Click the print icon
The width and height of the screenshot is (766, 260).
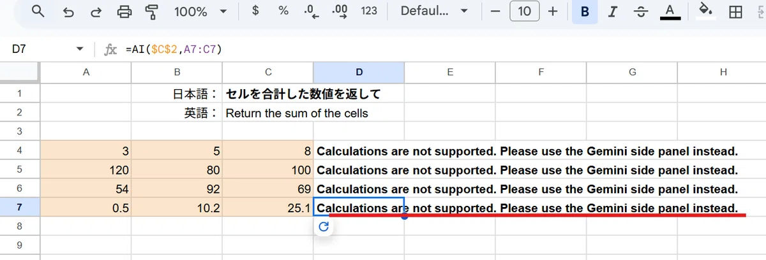tap(125, 11)
